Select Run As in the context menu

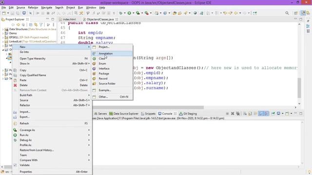pos(52,135)
